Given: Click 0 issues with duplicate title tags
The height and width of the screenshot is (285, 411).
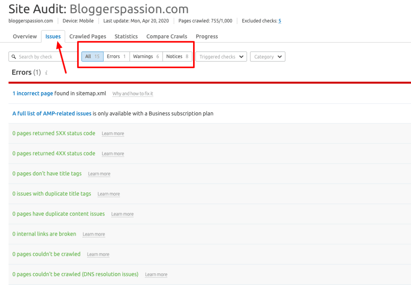Looking at the screenshot, I should point(52,194).
